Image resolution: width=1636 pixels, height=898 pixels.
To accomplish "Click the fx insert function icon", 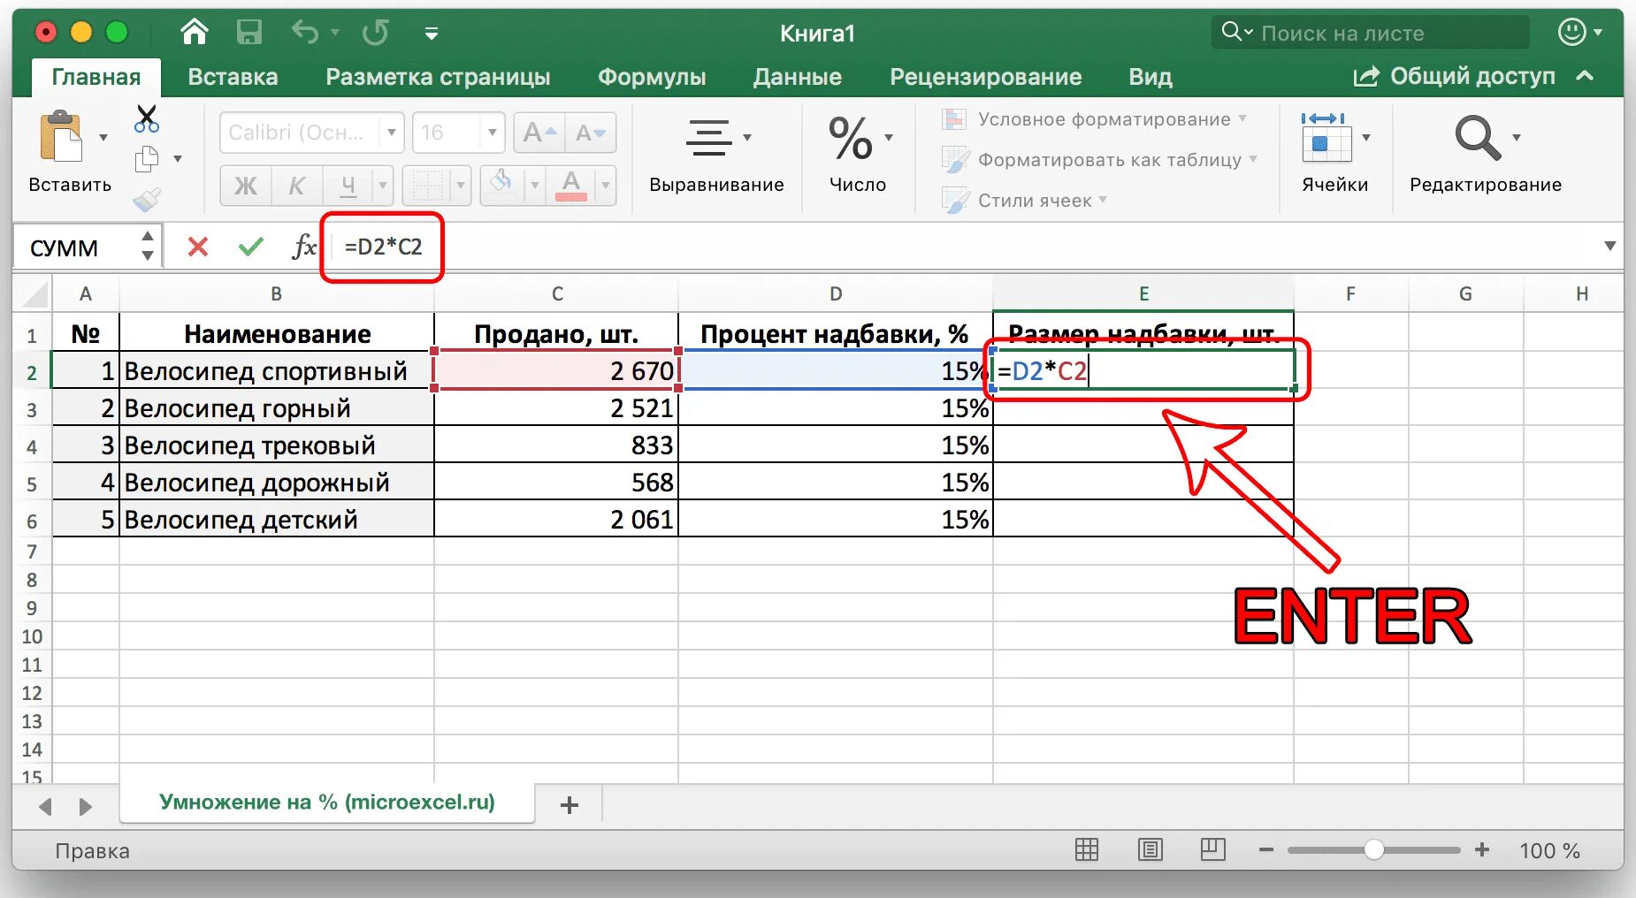I will click(303, 247).
